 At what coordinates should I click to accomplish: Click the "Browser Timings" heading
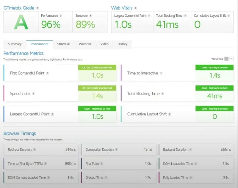pos(20,133)
